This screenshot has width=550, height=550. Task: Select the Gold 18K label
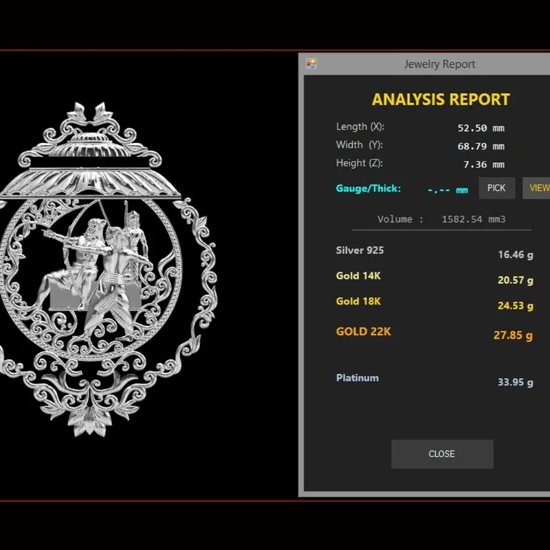pyautogui.click(x=358, y=301)
